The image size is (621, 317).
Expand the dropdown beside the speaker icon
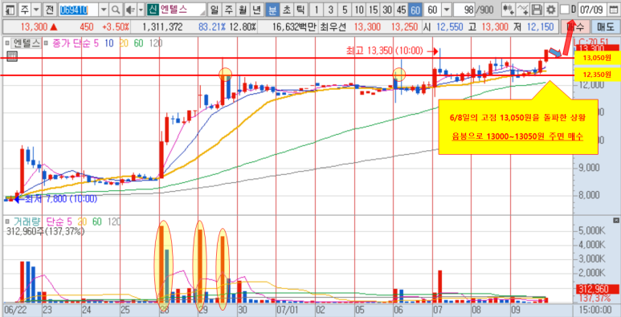(141, 10)
